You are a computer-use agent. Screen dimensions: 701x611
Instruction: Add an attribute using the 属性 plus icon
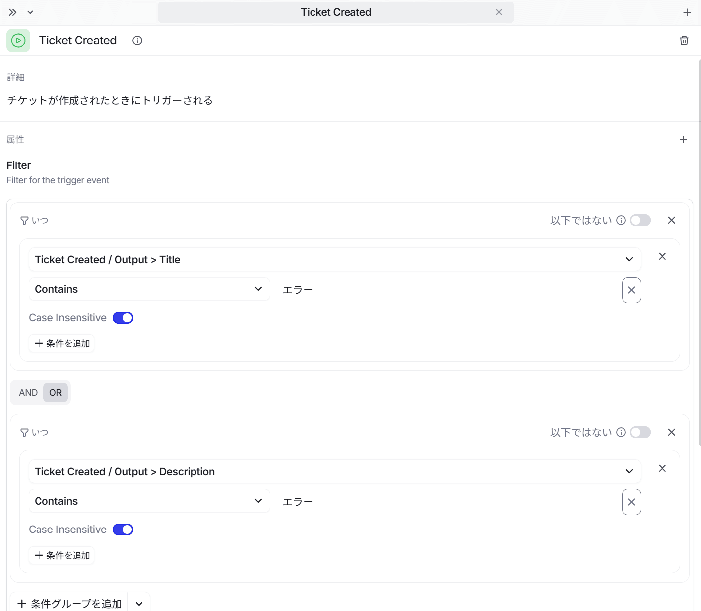click(x=683, y=140)
